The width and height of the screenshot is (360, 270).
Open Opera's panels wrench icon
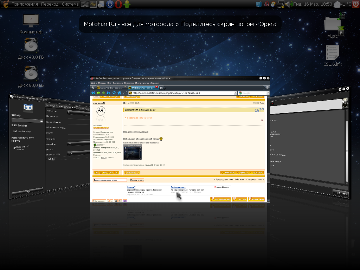[93, 88]
